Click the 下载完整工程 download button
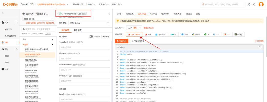This screenshot has width=267, height=102. (138, 41)
